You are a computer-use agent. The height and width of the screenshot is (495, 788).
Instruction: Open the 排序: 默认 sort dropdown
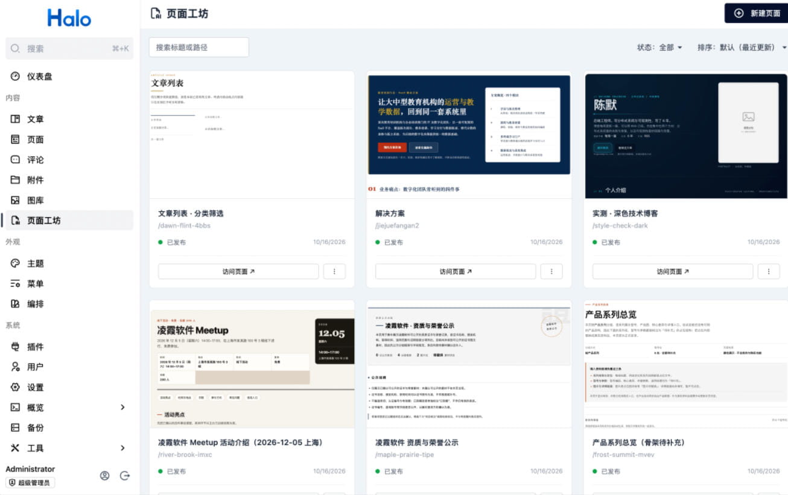(x=742, y=47)
